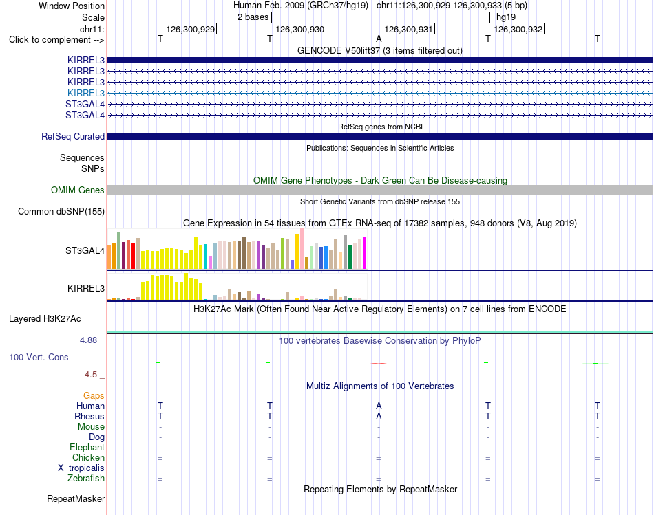Click the Chicken species label

click(88, 457)
